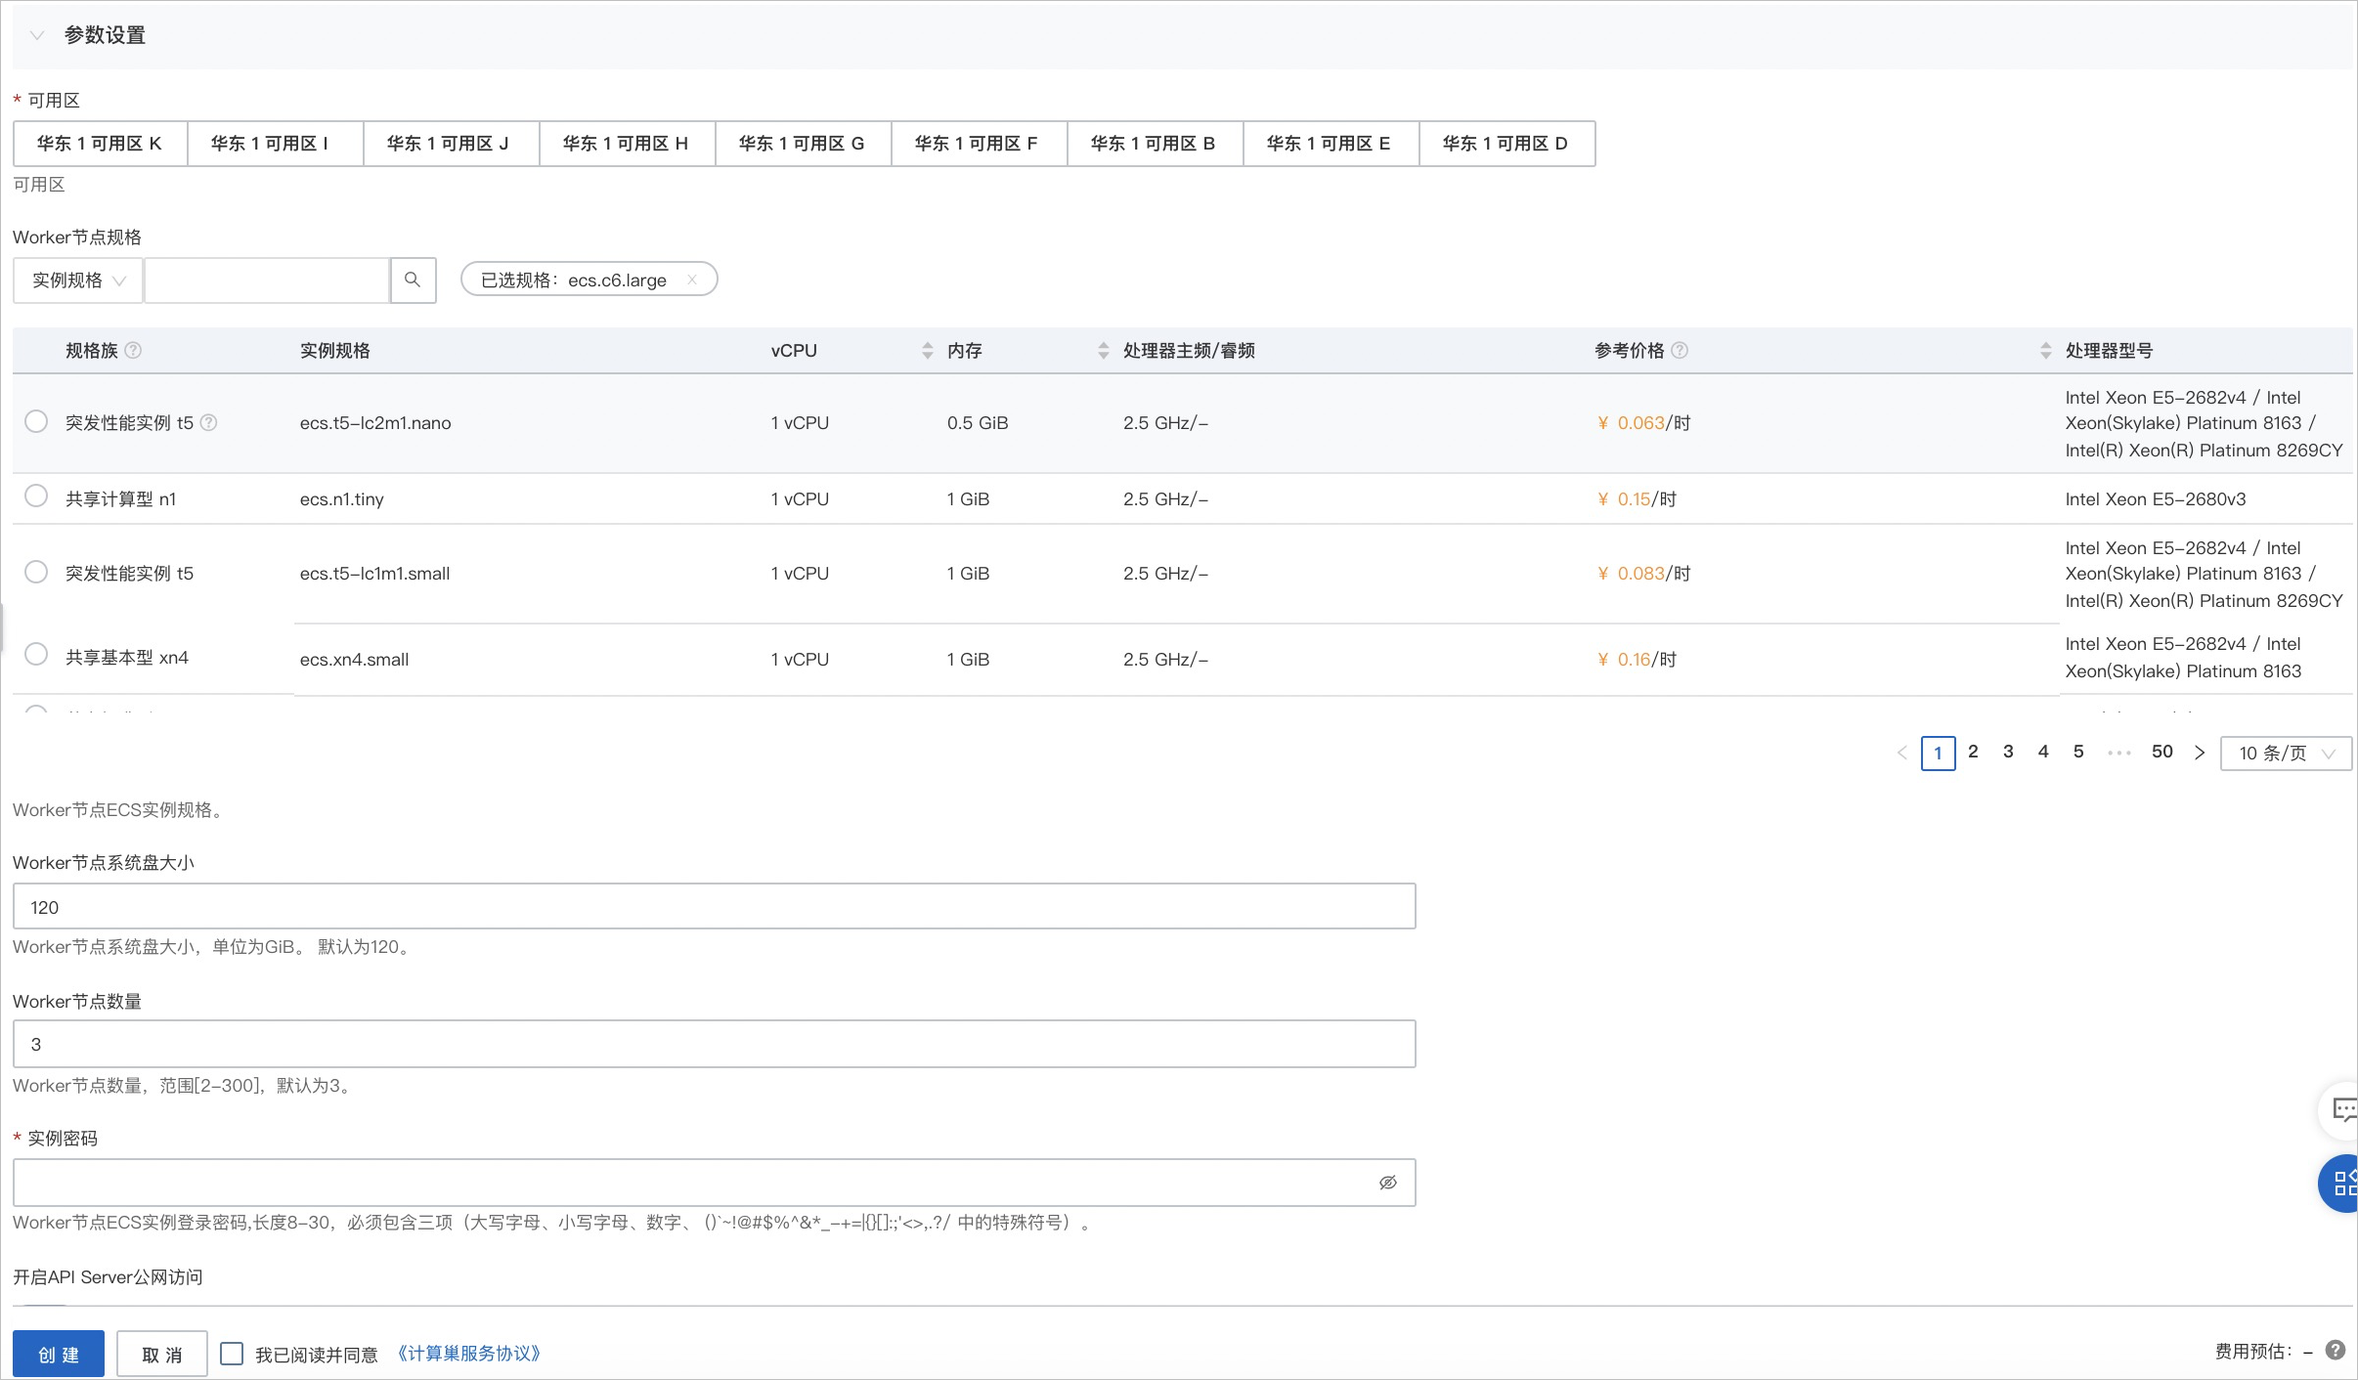Select zone 华东 1 可用区 D
The height and width of the screenshot is (1380, 2358).
tap(1506, 144)
